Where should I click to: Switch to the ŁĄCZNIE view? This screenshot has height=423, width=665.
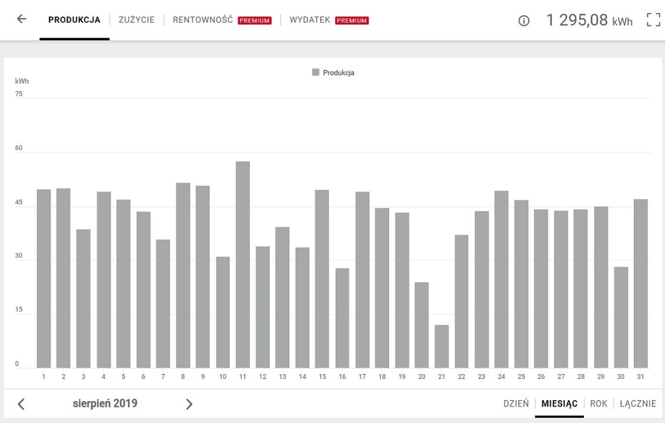click(x=638, y=404)
